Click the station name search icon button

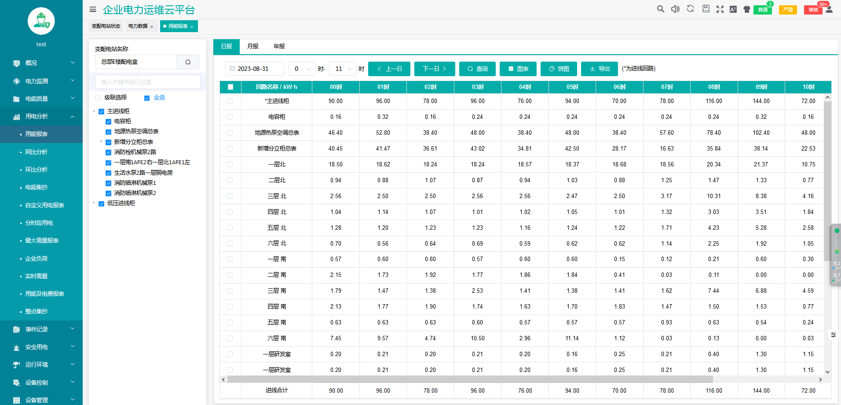pos(188,62)
